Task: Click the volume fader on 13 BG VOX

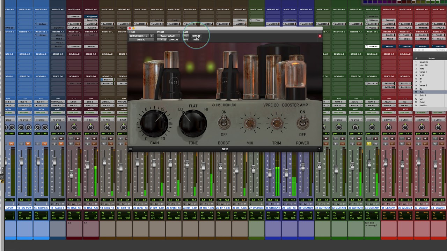Action: pos(22,161)
